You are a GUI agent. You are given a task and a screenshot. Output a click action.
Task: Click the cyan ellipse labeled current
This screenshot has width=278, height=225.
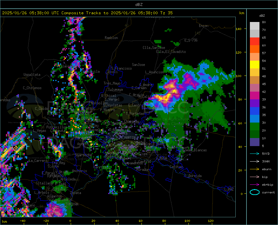tap(255, 192)
